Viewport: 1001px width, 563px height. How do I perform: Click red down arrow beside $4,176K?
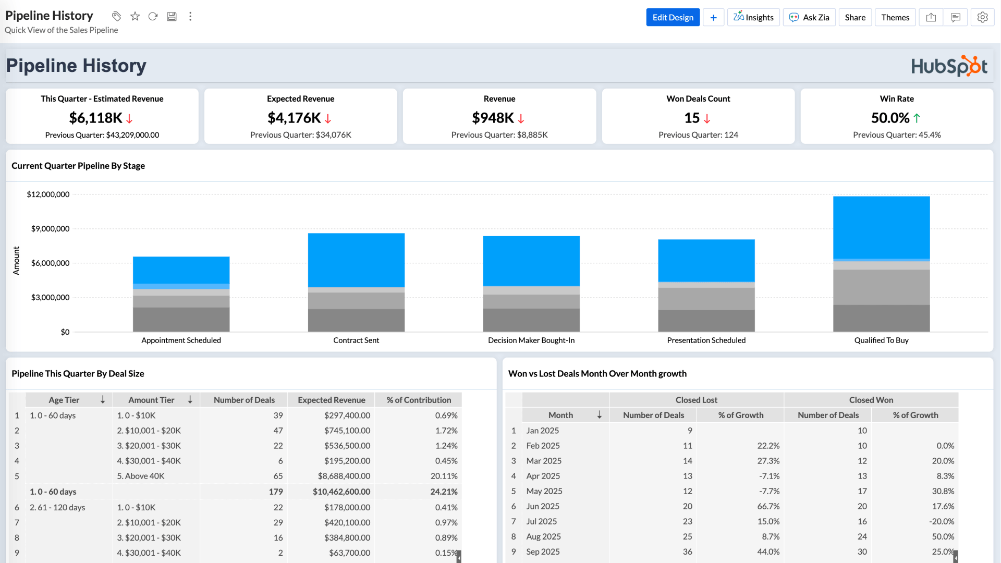328,119
